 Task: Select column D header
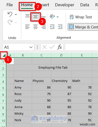point(61,55)
